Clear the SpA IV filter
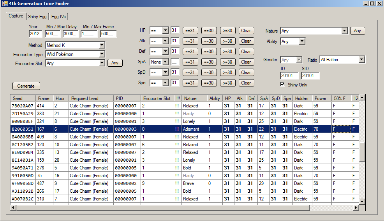This screenshot has height=221, width=384. (x=246, y=62)
